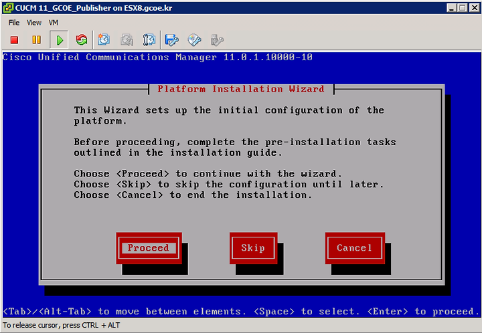The height and width of the screenshot is (333, 482).
Task: Click the 'Before proceeding, complete the pre-installation tasks' line
Action: point(235,142)
